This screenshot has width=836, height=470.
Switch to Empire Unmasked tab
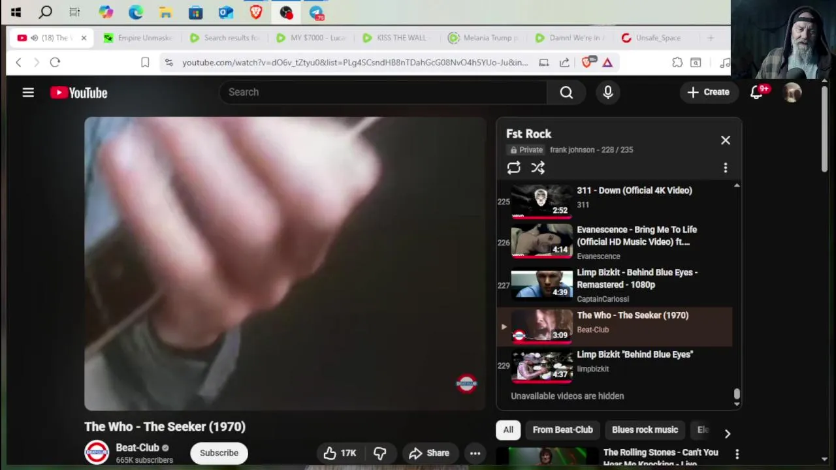(138, 38)
